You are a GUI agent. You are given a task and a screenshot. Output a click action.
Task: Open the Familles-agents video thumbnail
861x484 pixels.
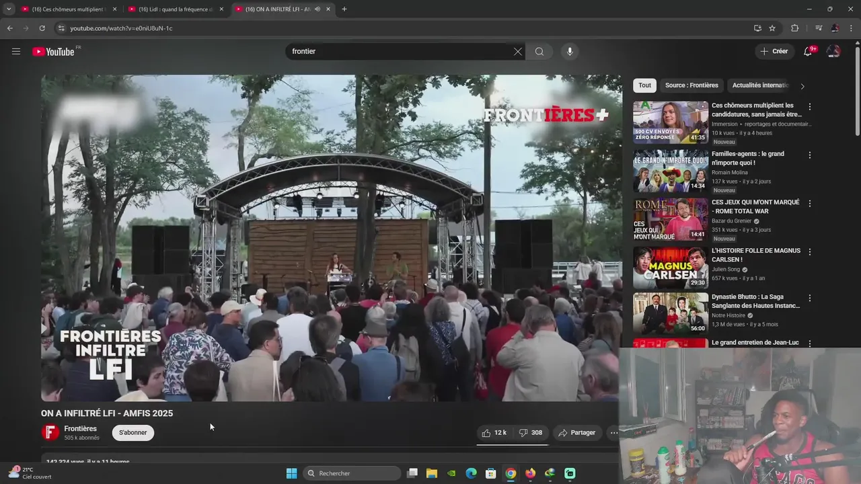point(671,171)
